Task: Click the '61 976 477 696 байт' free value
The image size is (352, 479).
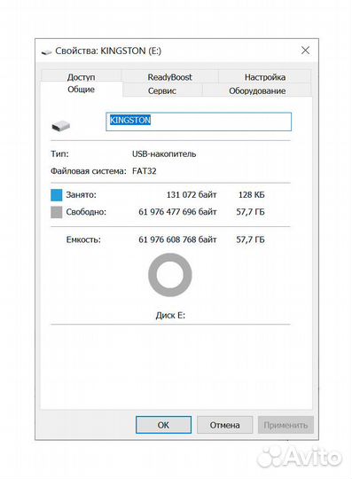Action: [x=177, y=212]
